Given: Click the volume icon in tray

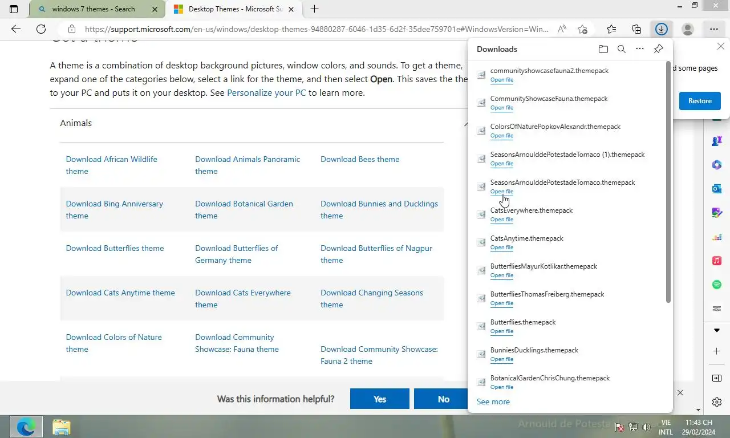Looking at the screenshot, I should click(x=646, y=427).
